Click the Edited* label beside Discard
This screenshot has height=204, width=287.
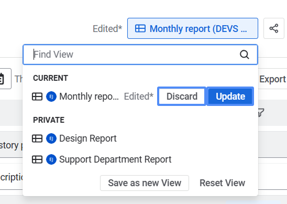[x=139, y=96]
